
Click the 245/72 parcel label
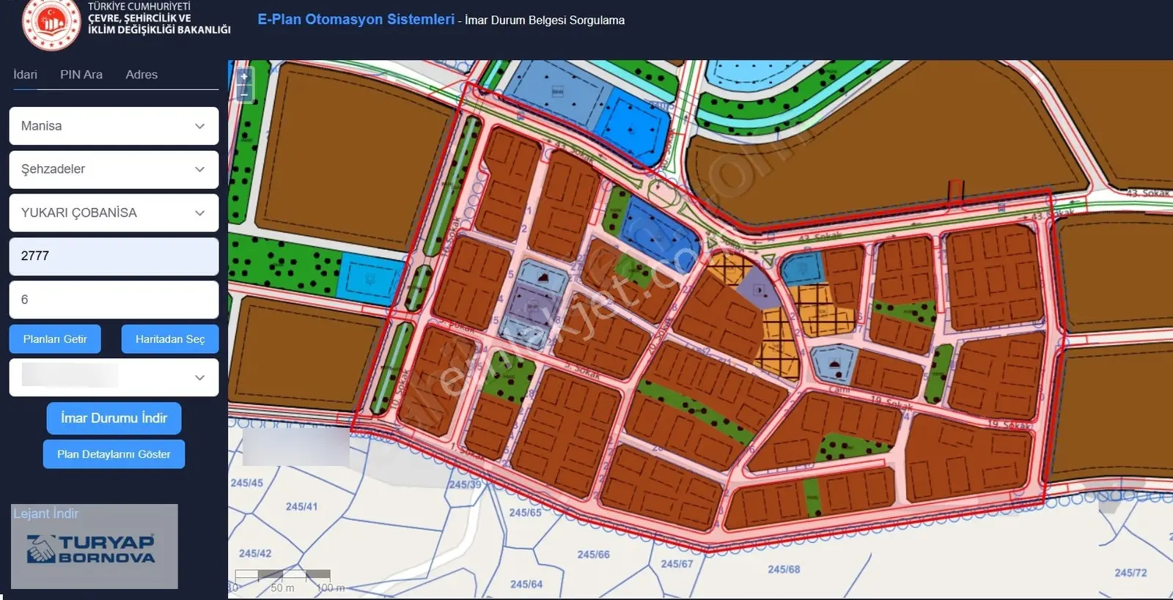[1130, 573]
